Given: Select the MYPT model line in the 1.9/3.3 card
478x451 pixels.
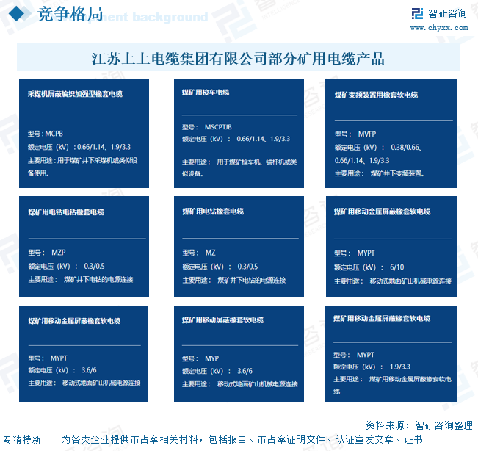Looking at the screenshot, I should point(354,355).
